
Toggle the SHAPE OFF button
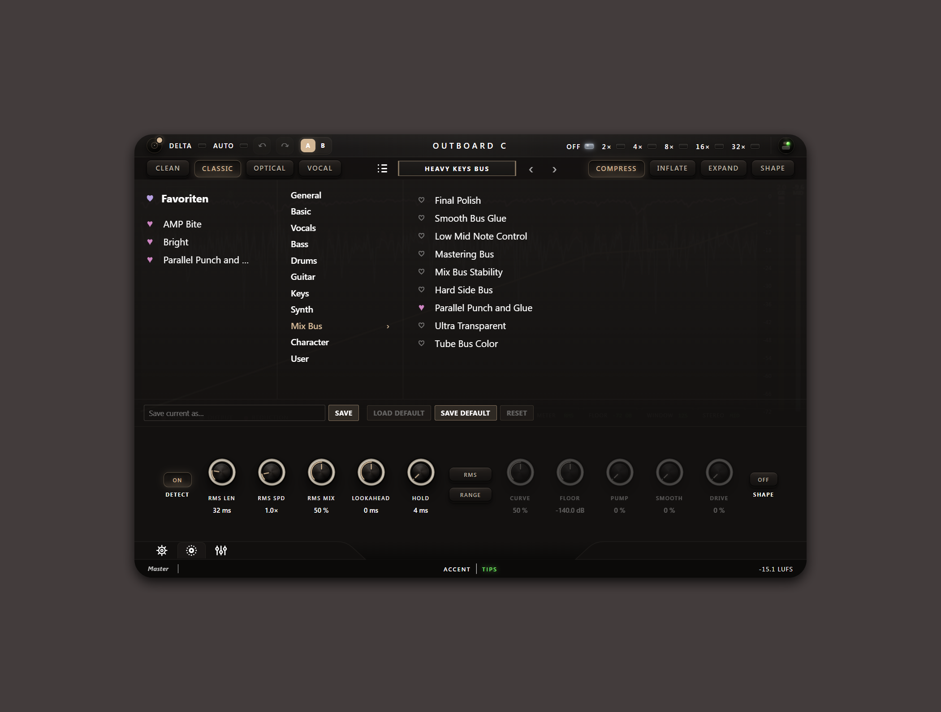point(764,480)
